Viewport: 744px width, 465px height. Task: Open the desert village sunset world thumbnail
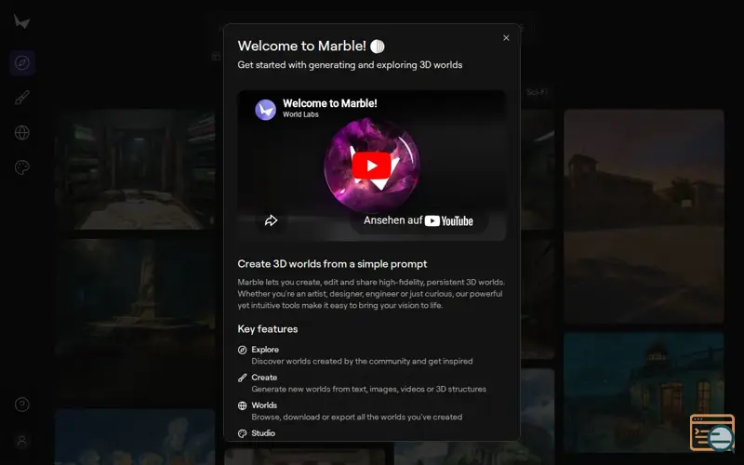tap(644, 217)
